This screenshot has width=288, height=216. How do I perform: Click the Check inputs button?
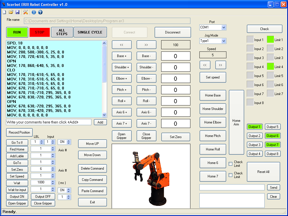264,29
